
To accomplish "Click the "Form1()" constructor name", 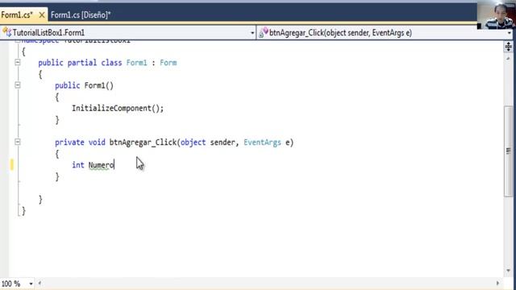I will tap(98, 85).
